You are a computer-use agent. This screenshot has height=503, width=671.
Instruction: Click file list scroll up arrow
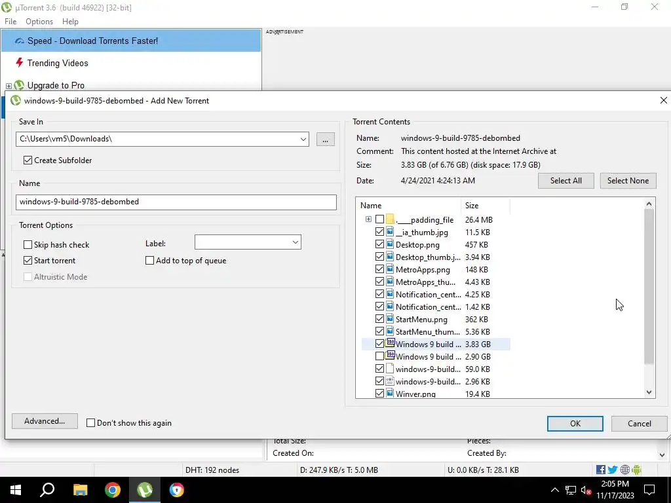click(x=649, y=204)
